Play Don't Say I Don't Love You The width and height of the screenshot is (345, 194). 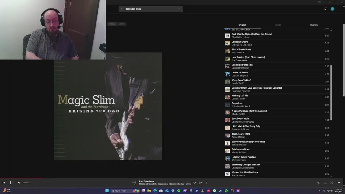[x=277, y=89]
